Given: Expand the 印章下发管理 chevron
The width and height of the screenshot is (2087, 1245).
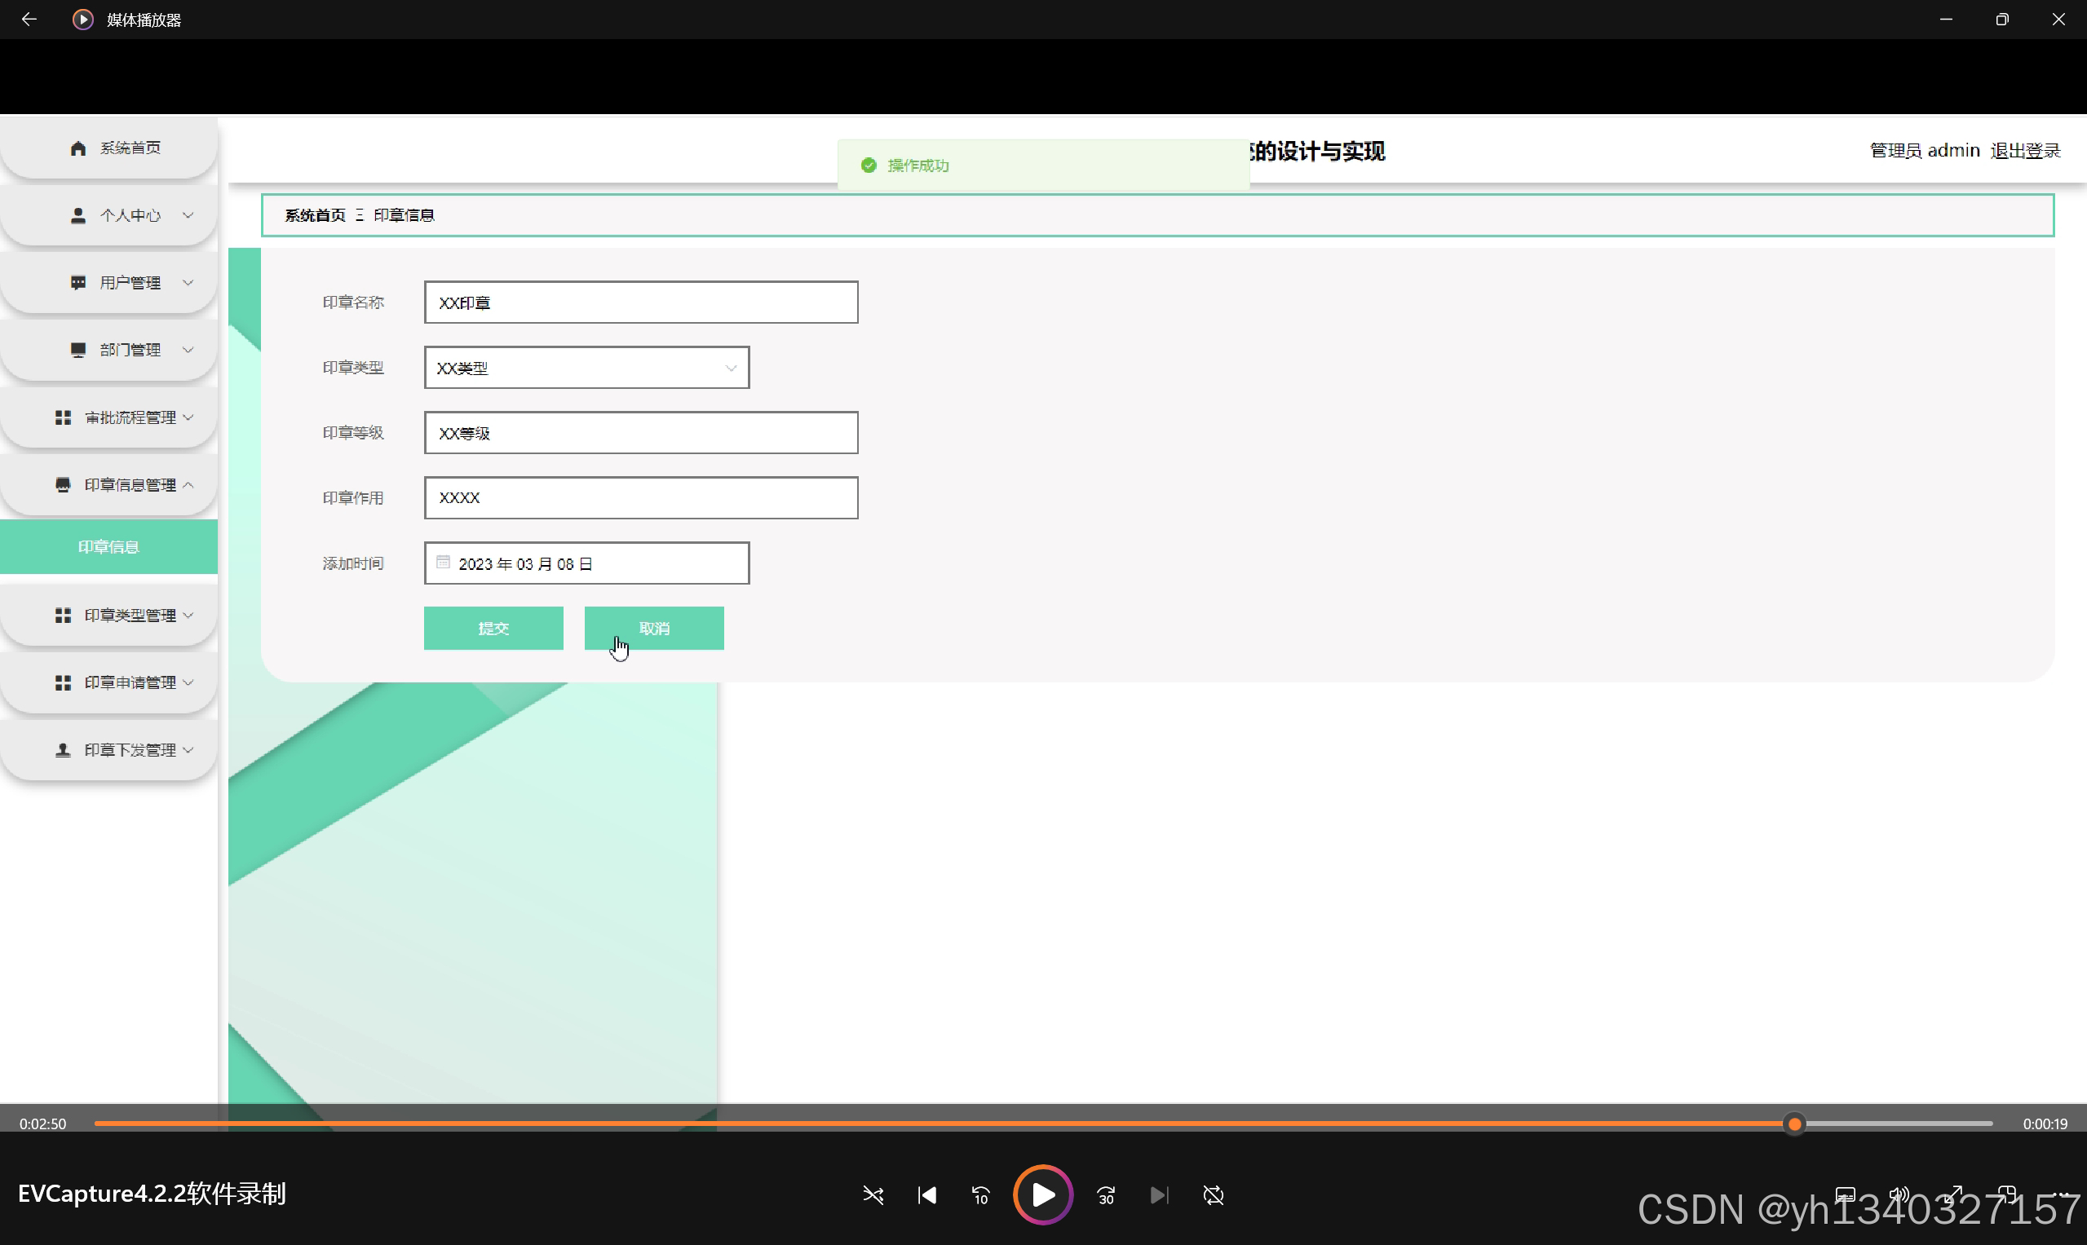Looking at the screenshot, I should coord(188,750).
